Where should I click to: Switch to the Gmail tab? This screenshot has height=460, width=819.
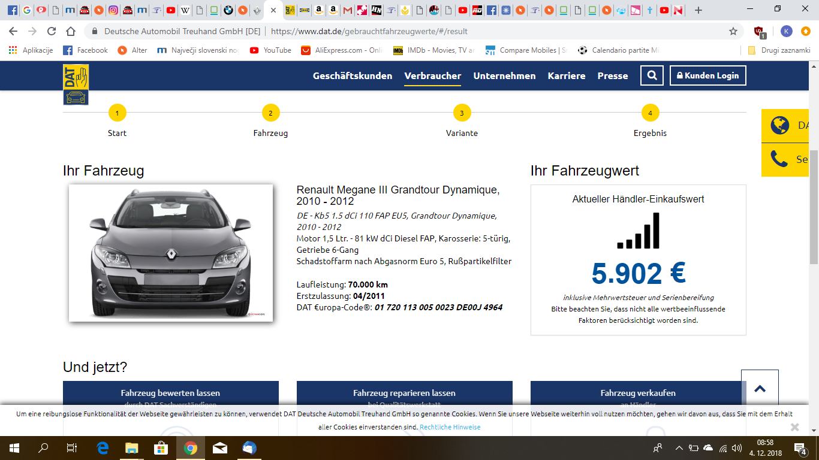(348, 10)
